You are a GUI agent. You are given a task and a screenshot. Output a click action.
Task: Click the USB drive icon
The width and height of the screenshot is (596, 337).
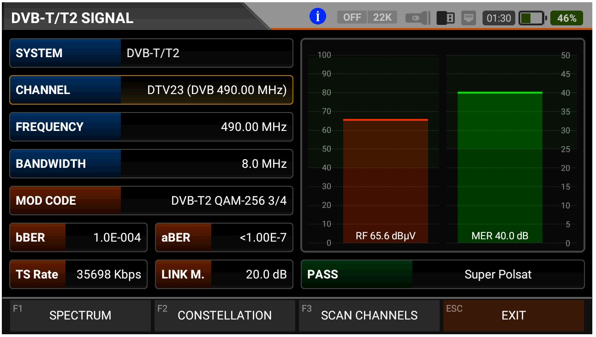445,18
